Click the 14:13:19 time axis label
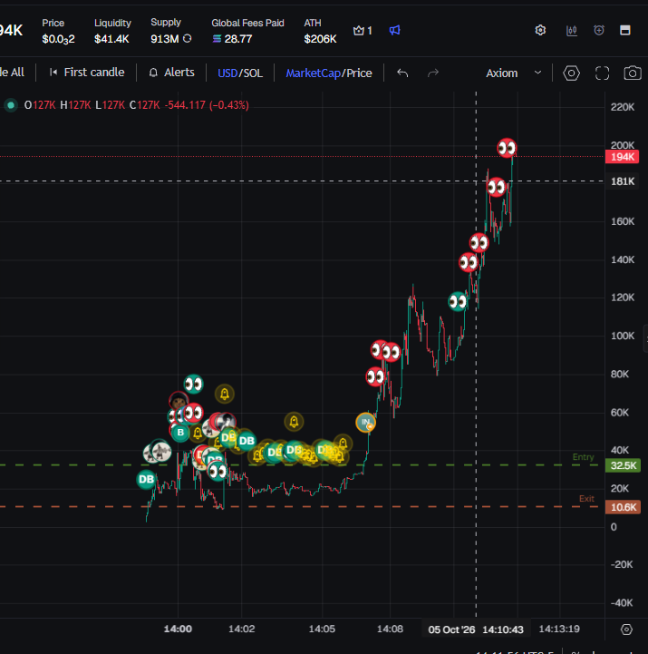 [x=559, y=629]
